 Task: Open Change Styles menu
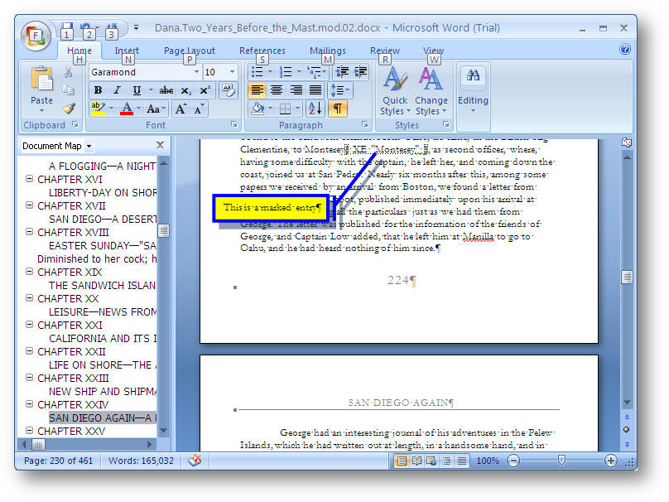[x=431, y=91]
